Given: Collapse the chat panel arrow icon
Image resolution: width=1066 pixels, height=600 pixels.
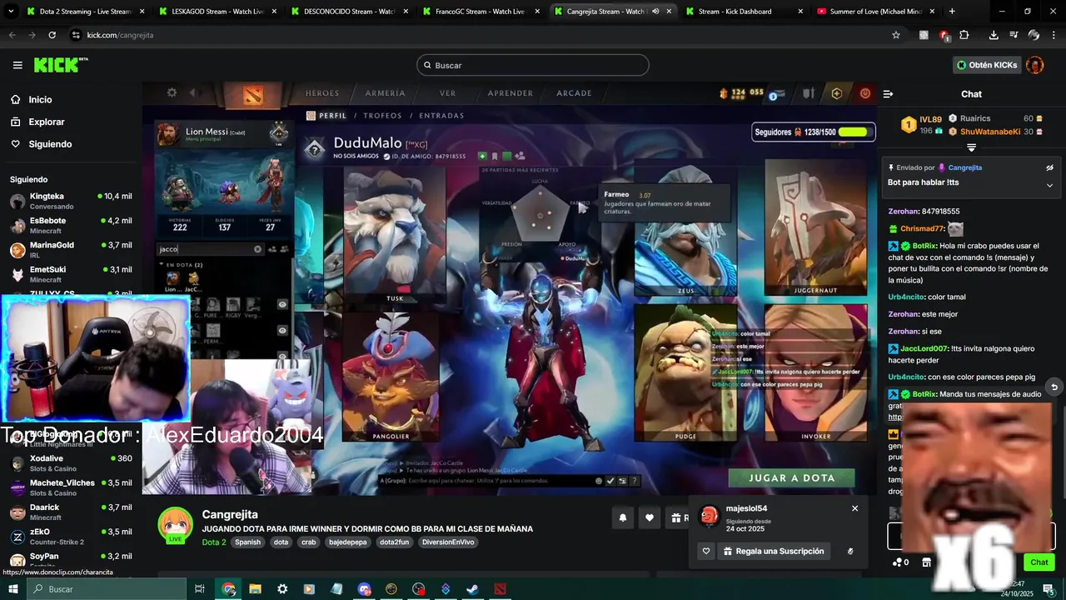Looking at the screenshot, I should pos(888,94).
